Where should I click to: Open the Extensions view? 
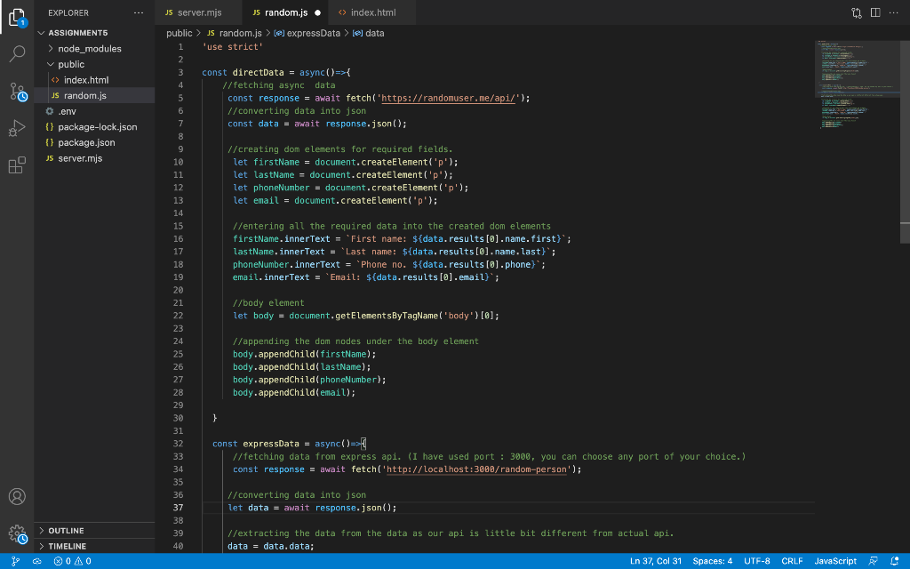[17, 165]
